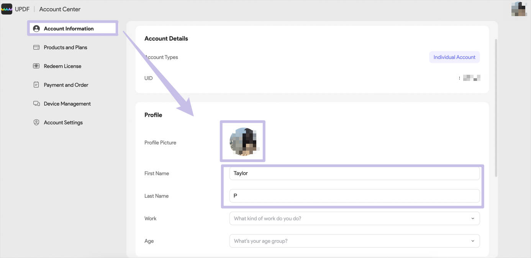Click the Last Name input field
The image size is (531, 258).
354,196
